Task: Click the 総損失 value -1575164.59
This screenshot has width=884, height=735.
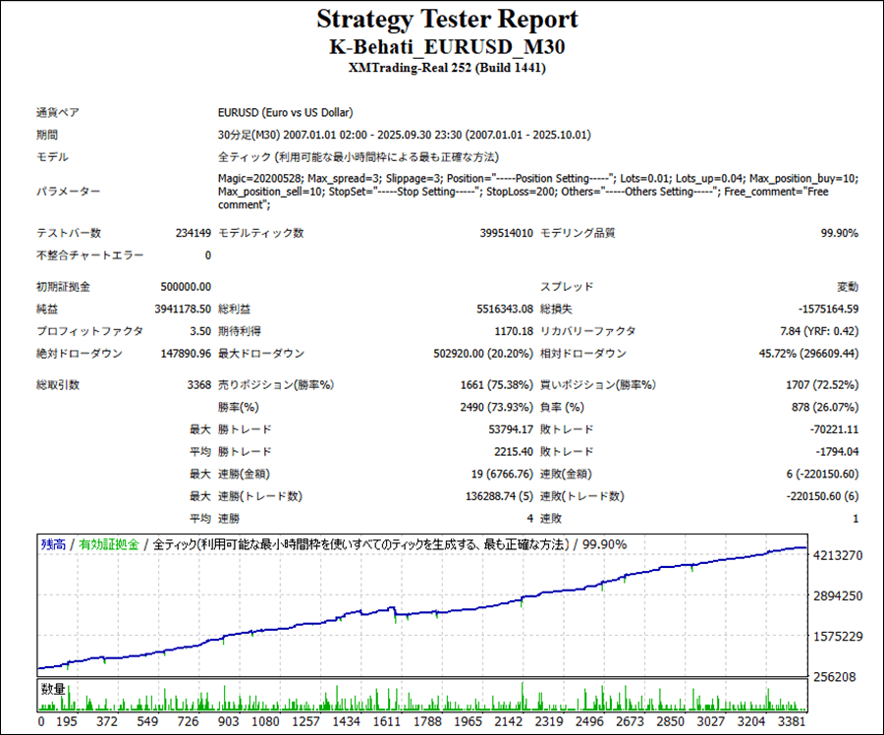Action: (818, 310)
